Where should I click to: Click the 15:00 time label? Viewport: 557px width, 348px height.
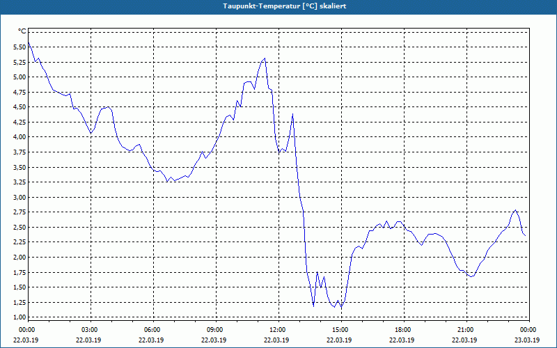click(x=341, y=330)
